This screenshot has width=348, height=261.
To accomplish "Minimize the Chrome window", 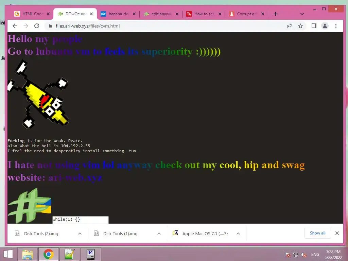I will (314, 9).
